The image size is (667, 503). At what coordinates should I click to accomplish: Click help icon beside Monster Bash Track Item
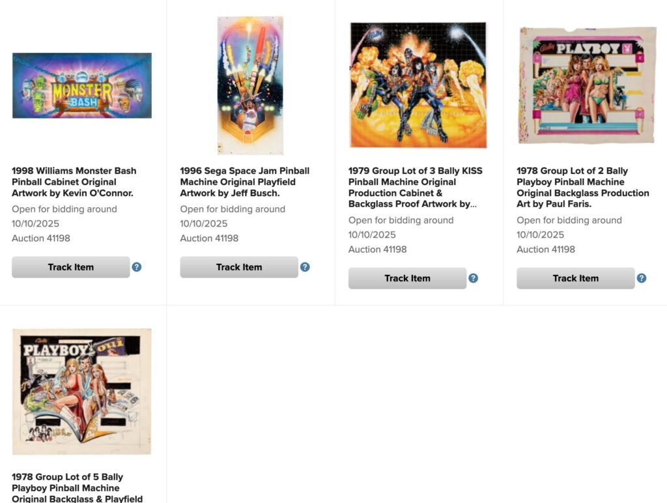tap(137, 267)
